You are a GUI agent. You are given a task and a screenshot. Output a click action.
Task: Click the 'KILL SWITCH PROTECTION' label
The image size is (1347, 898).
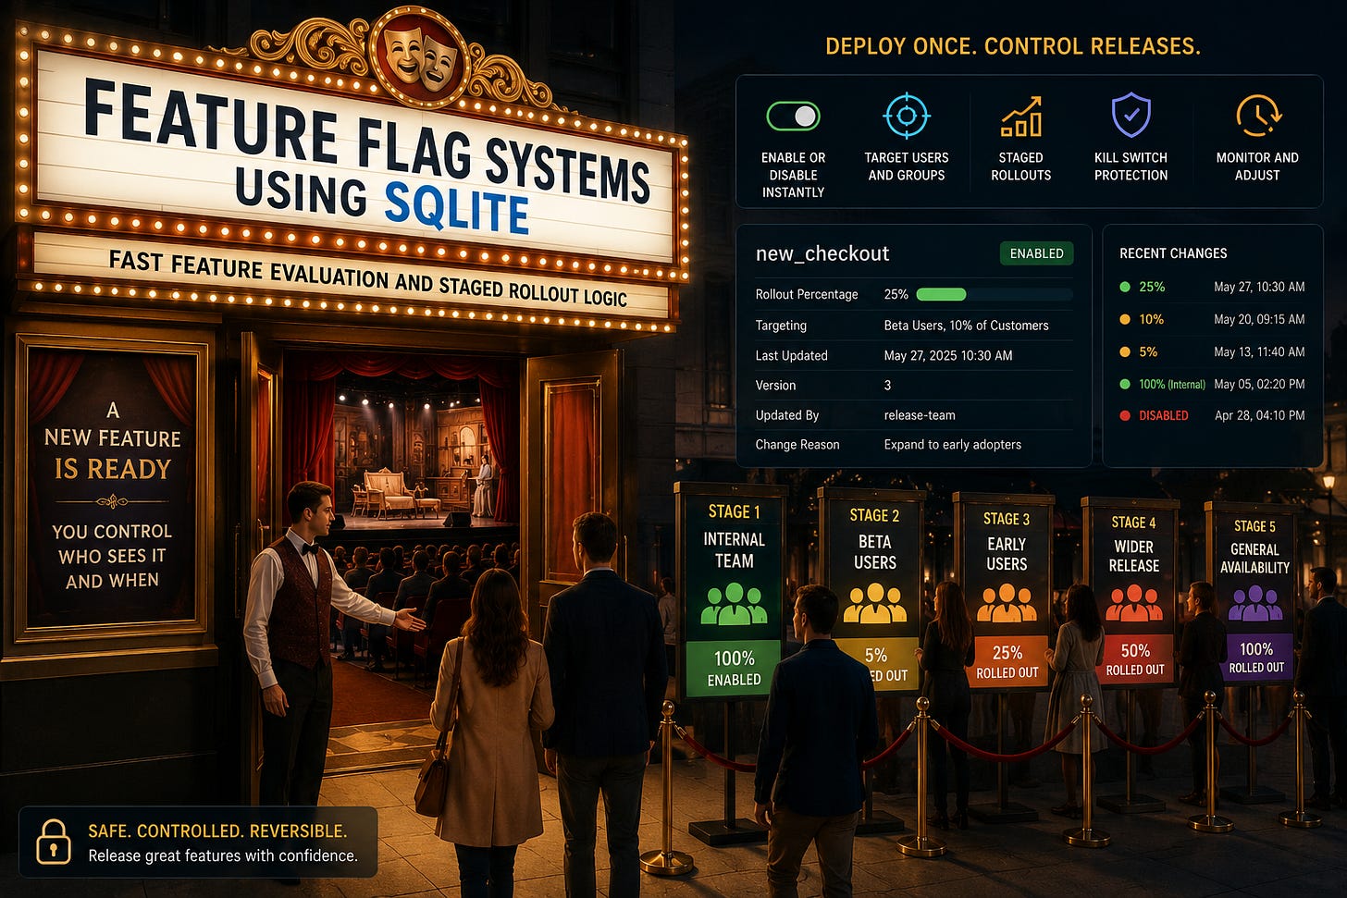[x=1131, y=166]
